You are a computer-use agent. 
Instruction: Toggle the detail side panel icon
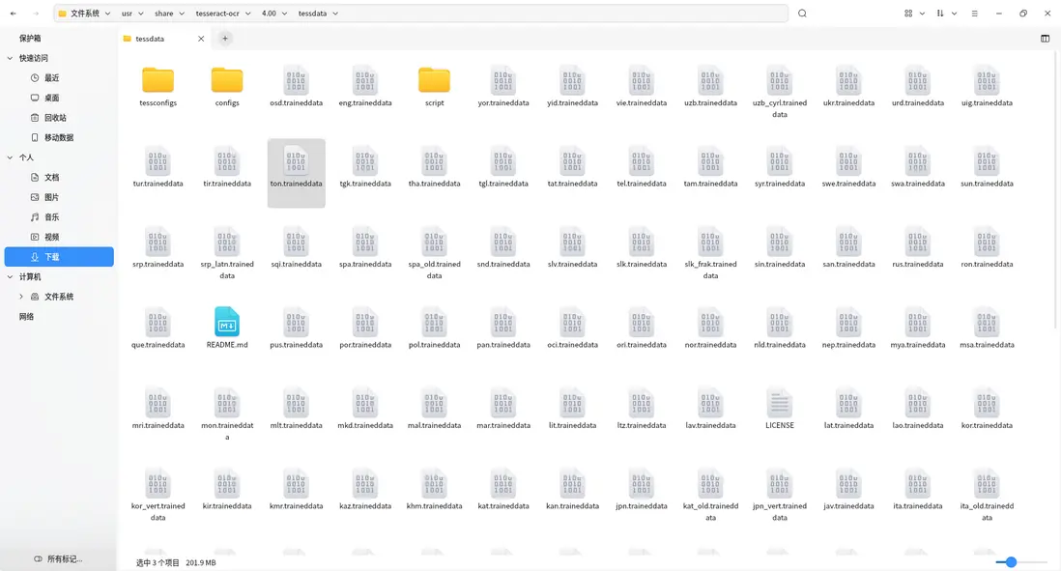(1045, 39)
